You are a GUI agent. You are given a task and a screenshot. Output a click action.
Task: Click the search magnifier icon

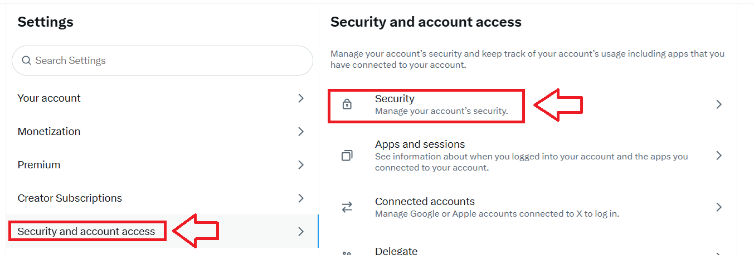point(26,61)
